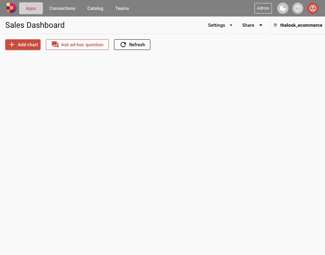This screenshot has width=325, height=255.
Task: Hit the Refresh button label
Action: (137, 45)
